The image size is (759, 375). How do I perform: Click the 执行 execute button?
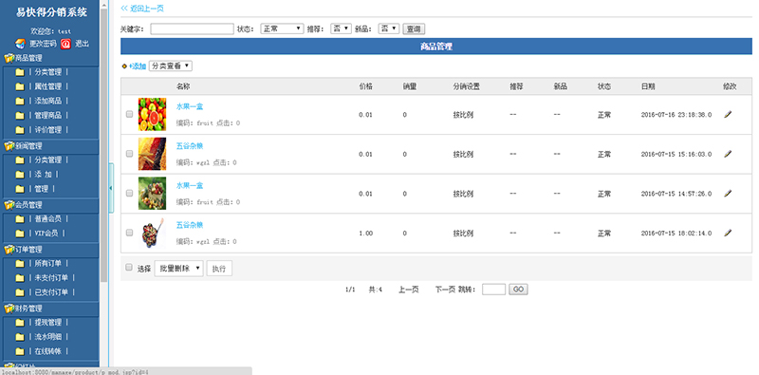click(x=219, y=269)
